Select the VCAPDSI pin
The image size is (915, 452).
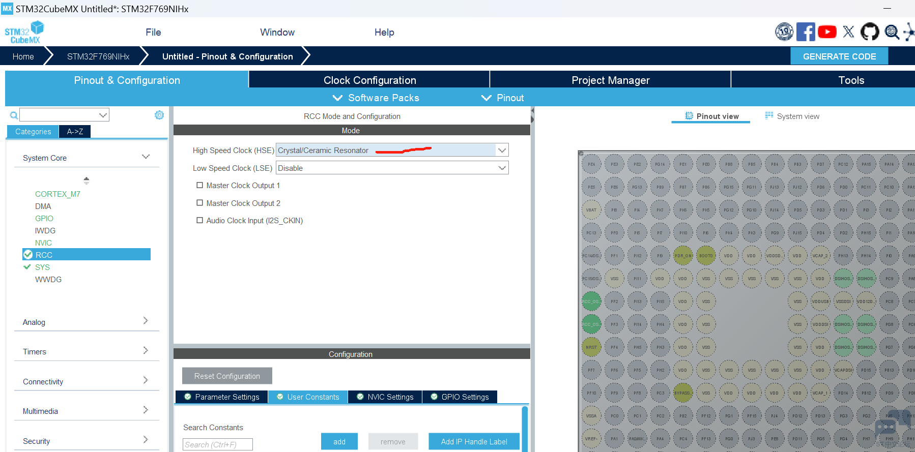pos(843,370)
